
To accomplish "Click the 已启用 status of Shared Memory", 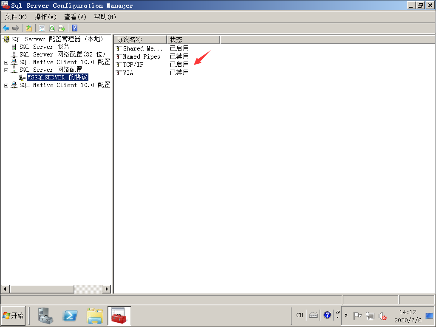I will click(x=179, y=48).
